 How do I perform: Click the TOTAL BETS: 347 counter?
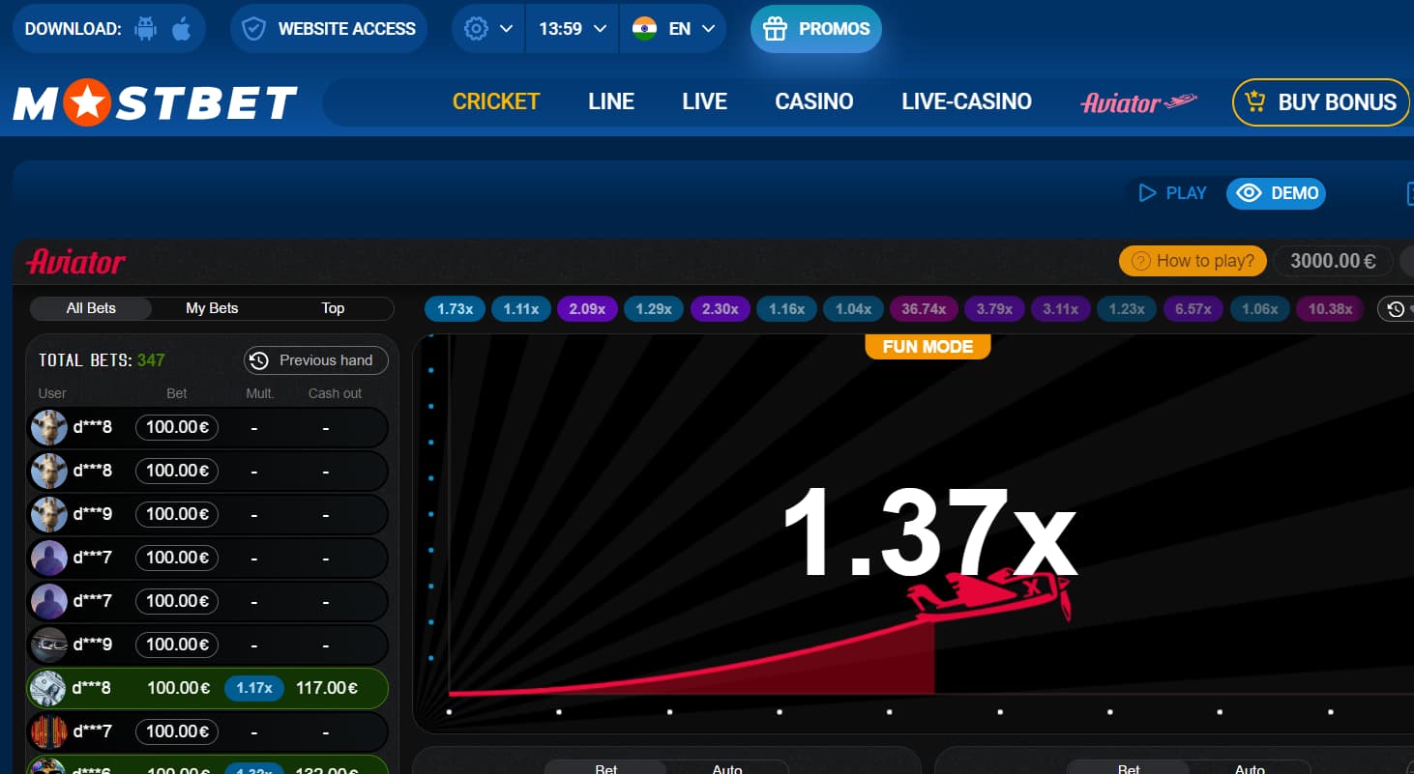pyautogui.click(x=102, y=360)
